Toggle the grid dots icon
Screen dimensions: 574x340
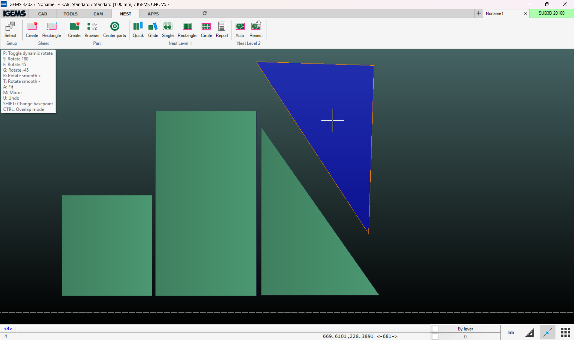point(565,332)
